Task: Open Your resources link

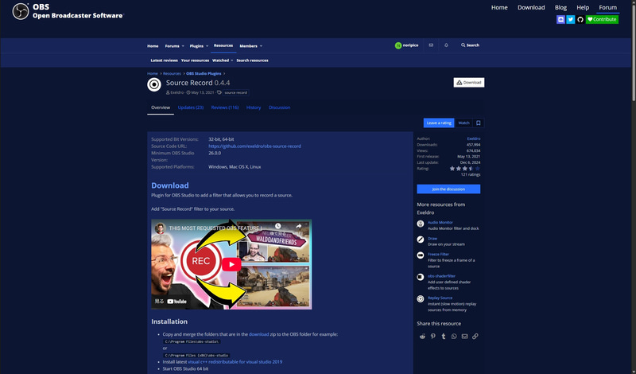Action: coord(195,60)
